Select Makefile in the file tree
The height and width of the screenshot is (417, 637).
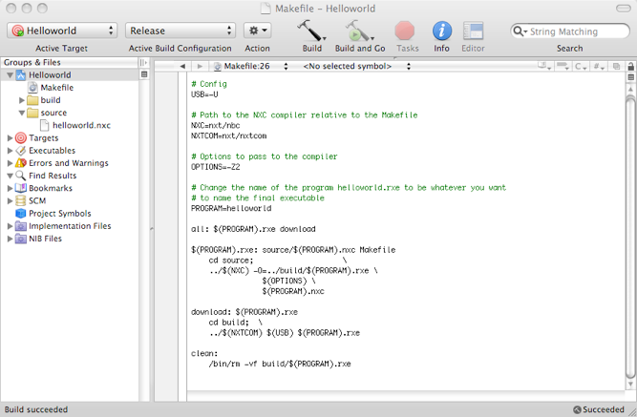(57, 87)
